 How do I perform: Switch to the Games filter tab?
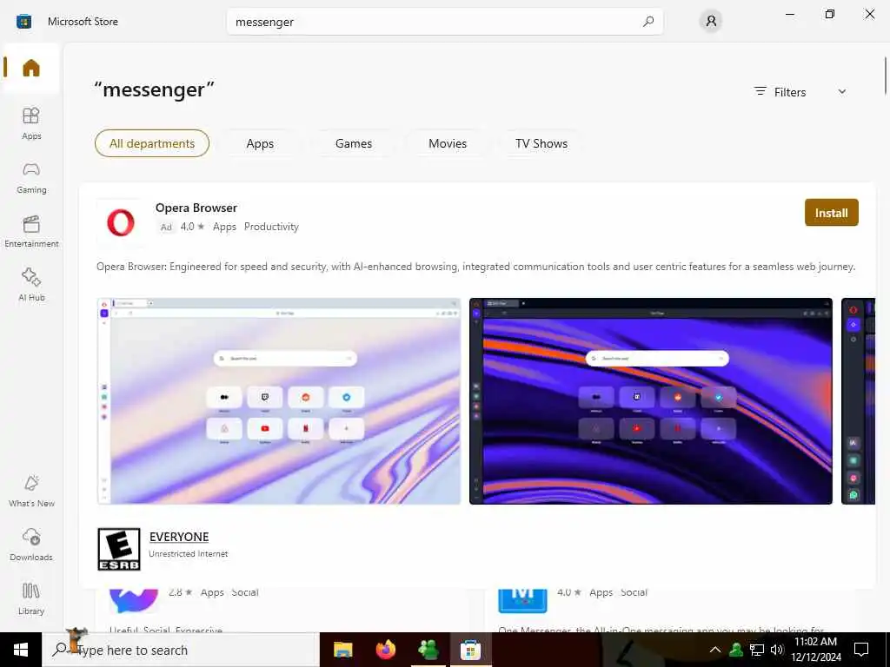point(354,143)
